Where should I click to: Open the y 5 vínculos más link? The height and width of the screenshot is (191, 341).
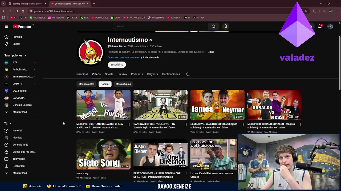click(x=150, y=58)
